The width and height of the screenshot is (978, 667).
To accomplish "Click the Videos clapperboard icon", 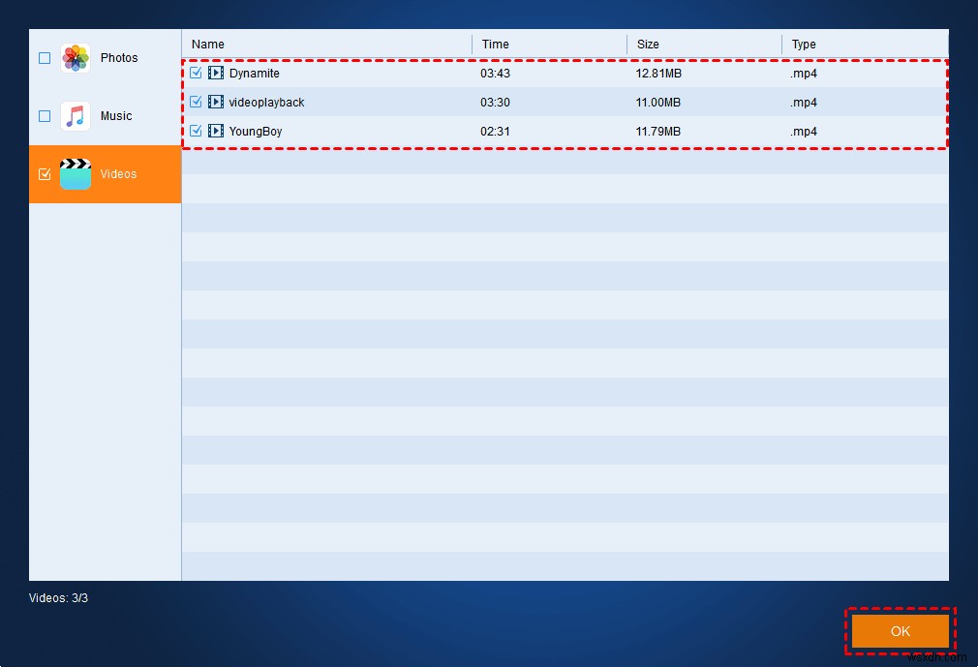I will (76, 174).
